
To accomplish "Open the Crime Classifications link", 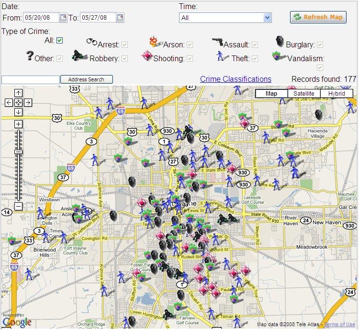I will click(236, 79).
